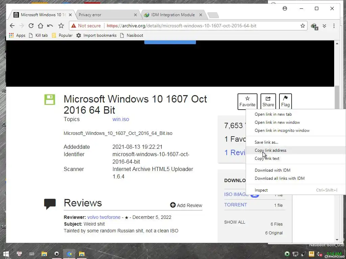Close the Microsoft Windows 10 tab
Viewport: 346px width, 259px height.
70,15
